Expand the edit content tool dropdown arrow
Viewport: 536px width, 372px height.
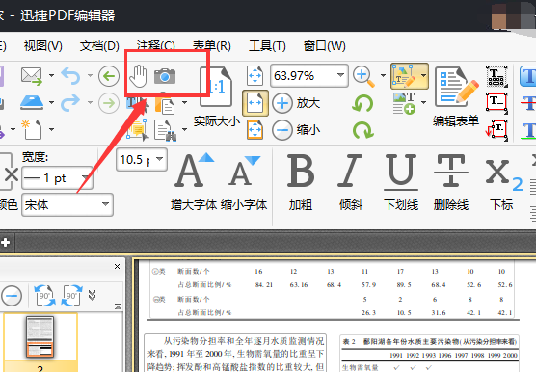coord(423,75)
